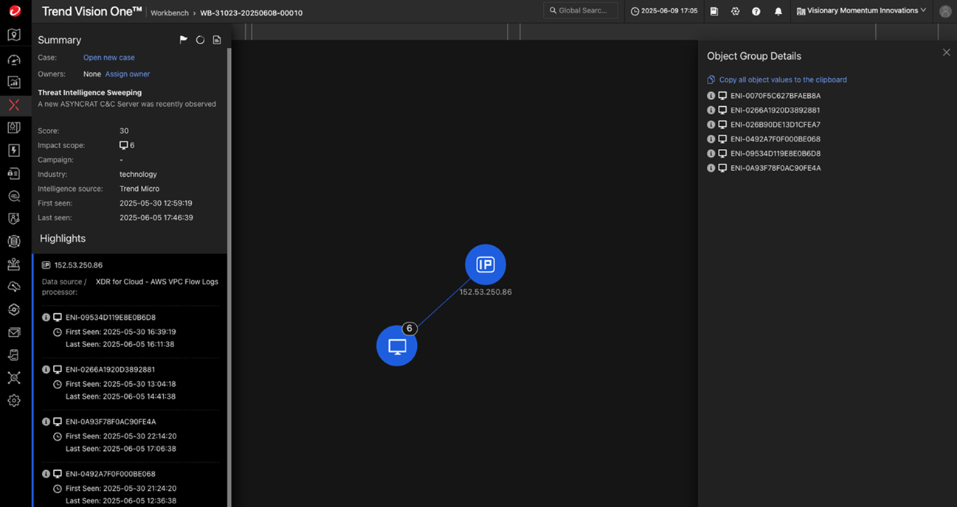Click the envelope email icon in left sidebar
This screenshot has height=507, width=957.
click(x=14, y=332)
